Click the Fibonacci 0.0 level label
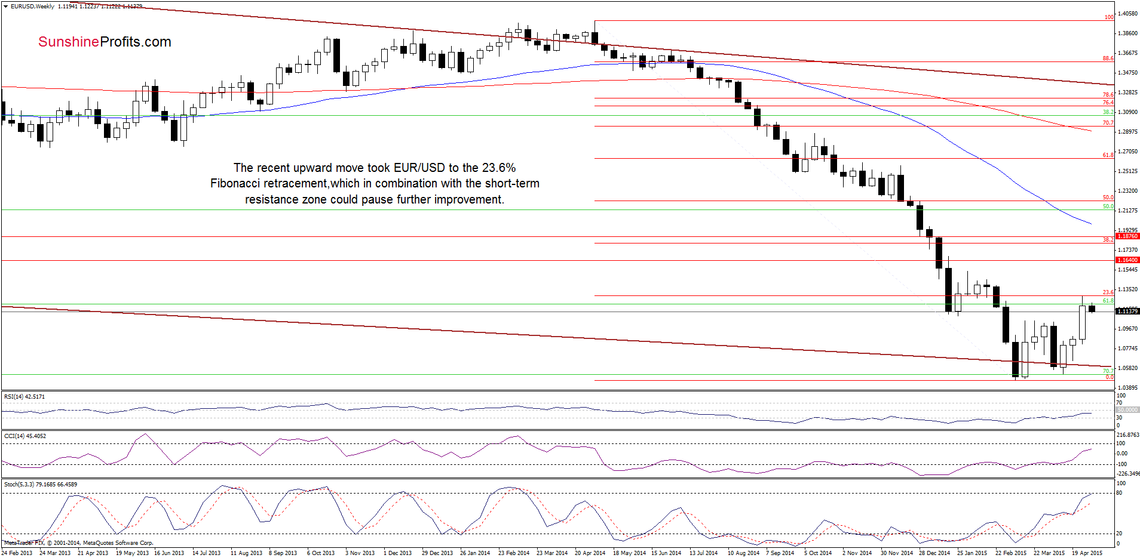This screenshot has width=1140, height=558. [x=1110, y=377]
